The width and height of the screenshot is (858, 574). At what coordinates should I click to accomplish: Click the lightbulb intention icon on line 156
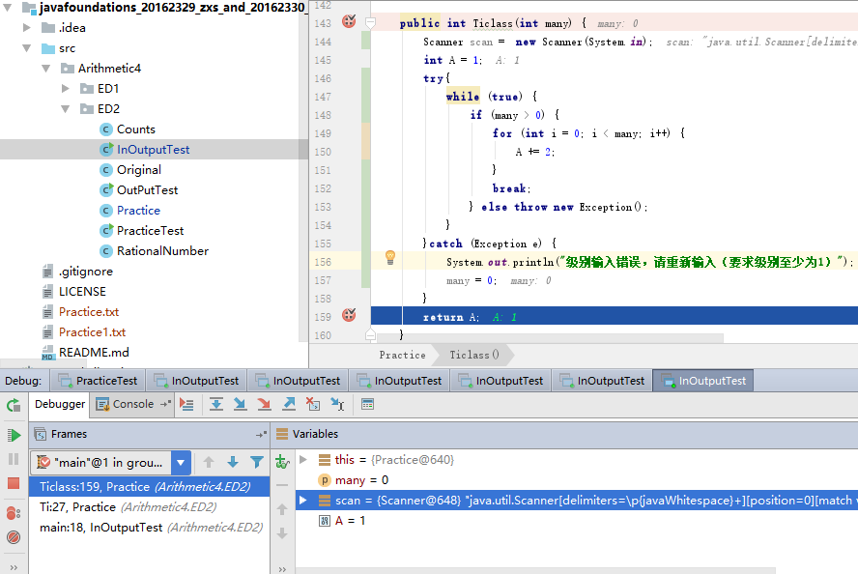pos(390,257)
